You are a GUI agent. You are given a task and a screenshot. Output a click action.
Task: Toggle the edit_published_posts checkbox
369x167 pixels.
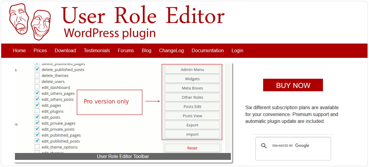pyautogui.click(x=37, y=141)
